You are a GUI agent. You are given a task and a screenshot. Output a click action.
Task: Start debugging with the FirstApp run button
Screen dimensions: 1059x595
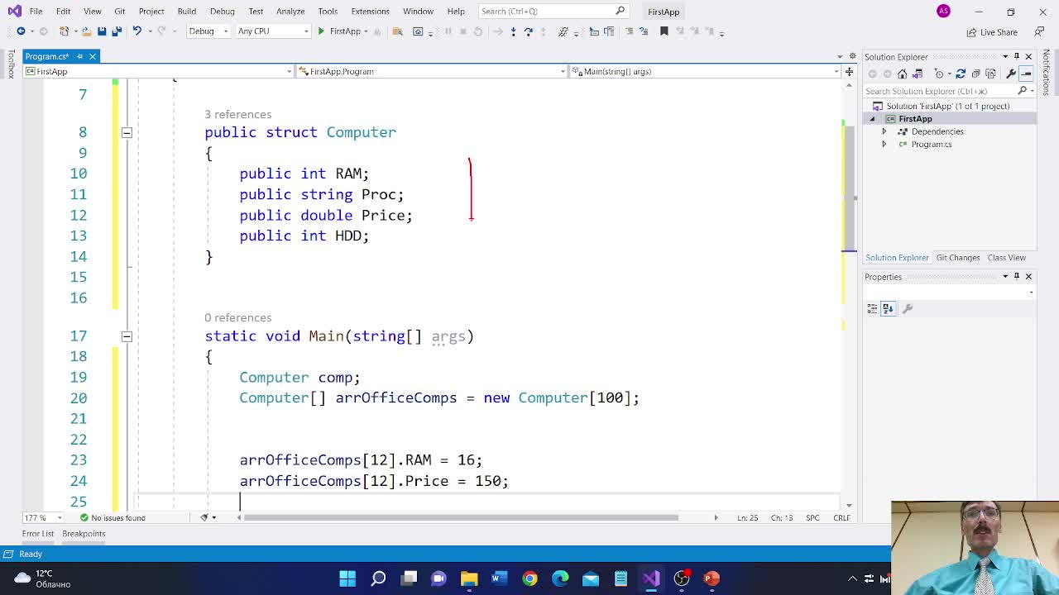coord(341,31)
